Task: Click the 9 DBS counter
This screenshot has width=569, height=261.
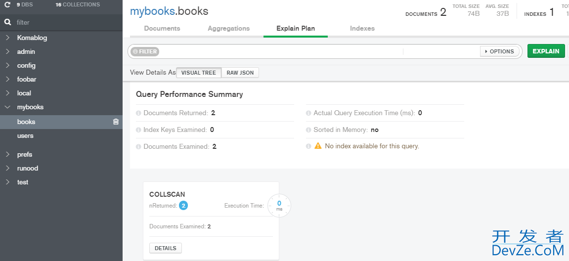Action: (x=24, y=5)
